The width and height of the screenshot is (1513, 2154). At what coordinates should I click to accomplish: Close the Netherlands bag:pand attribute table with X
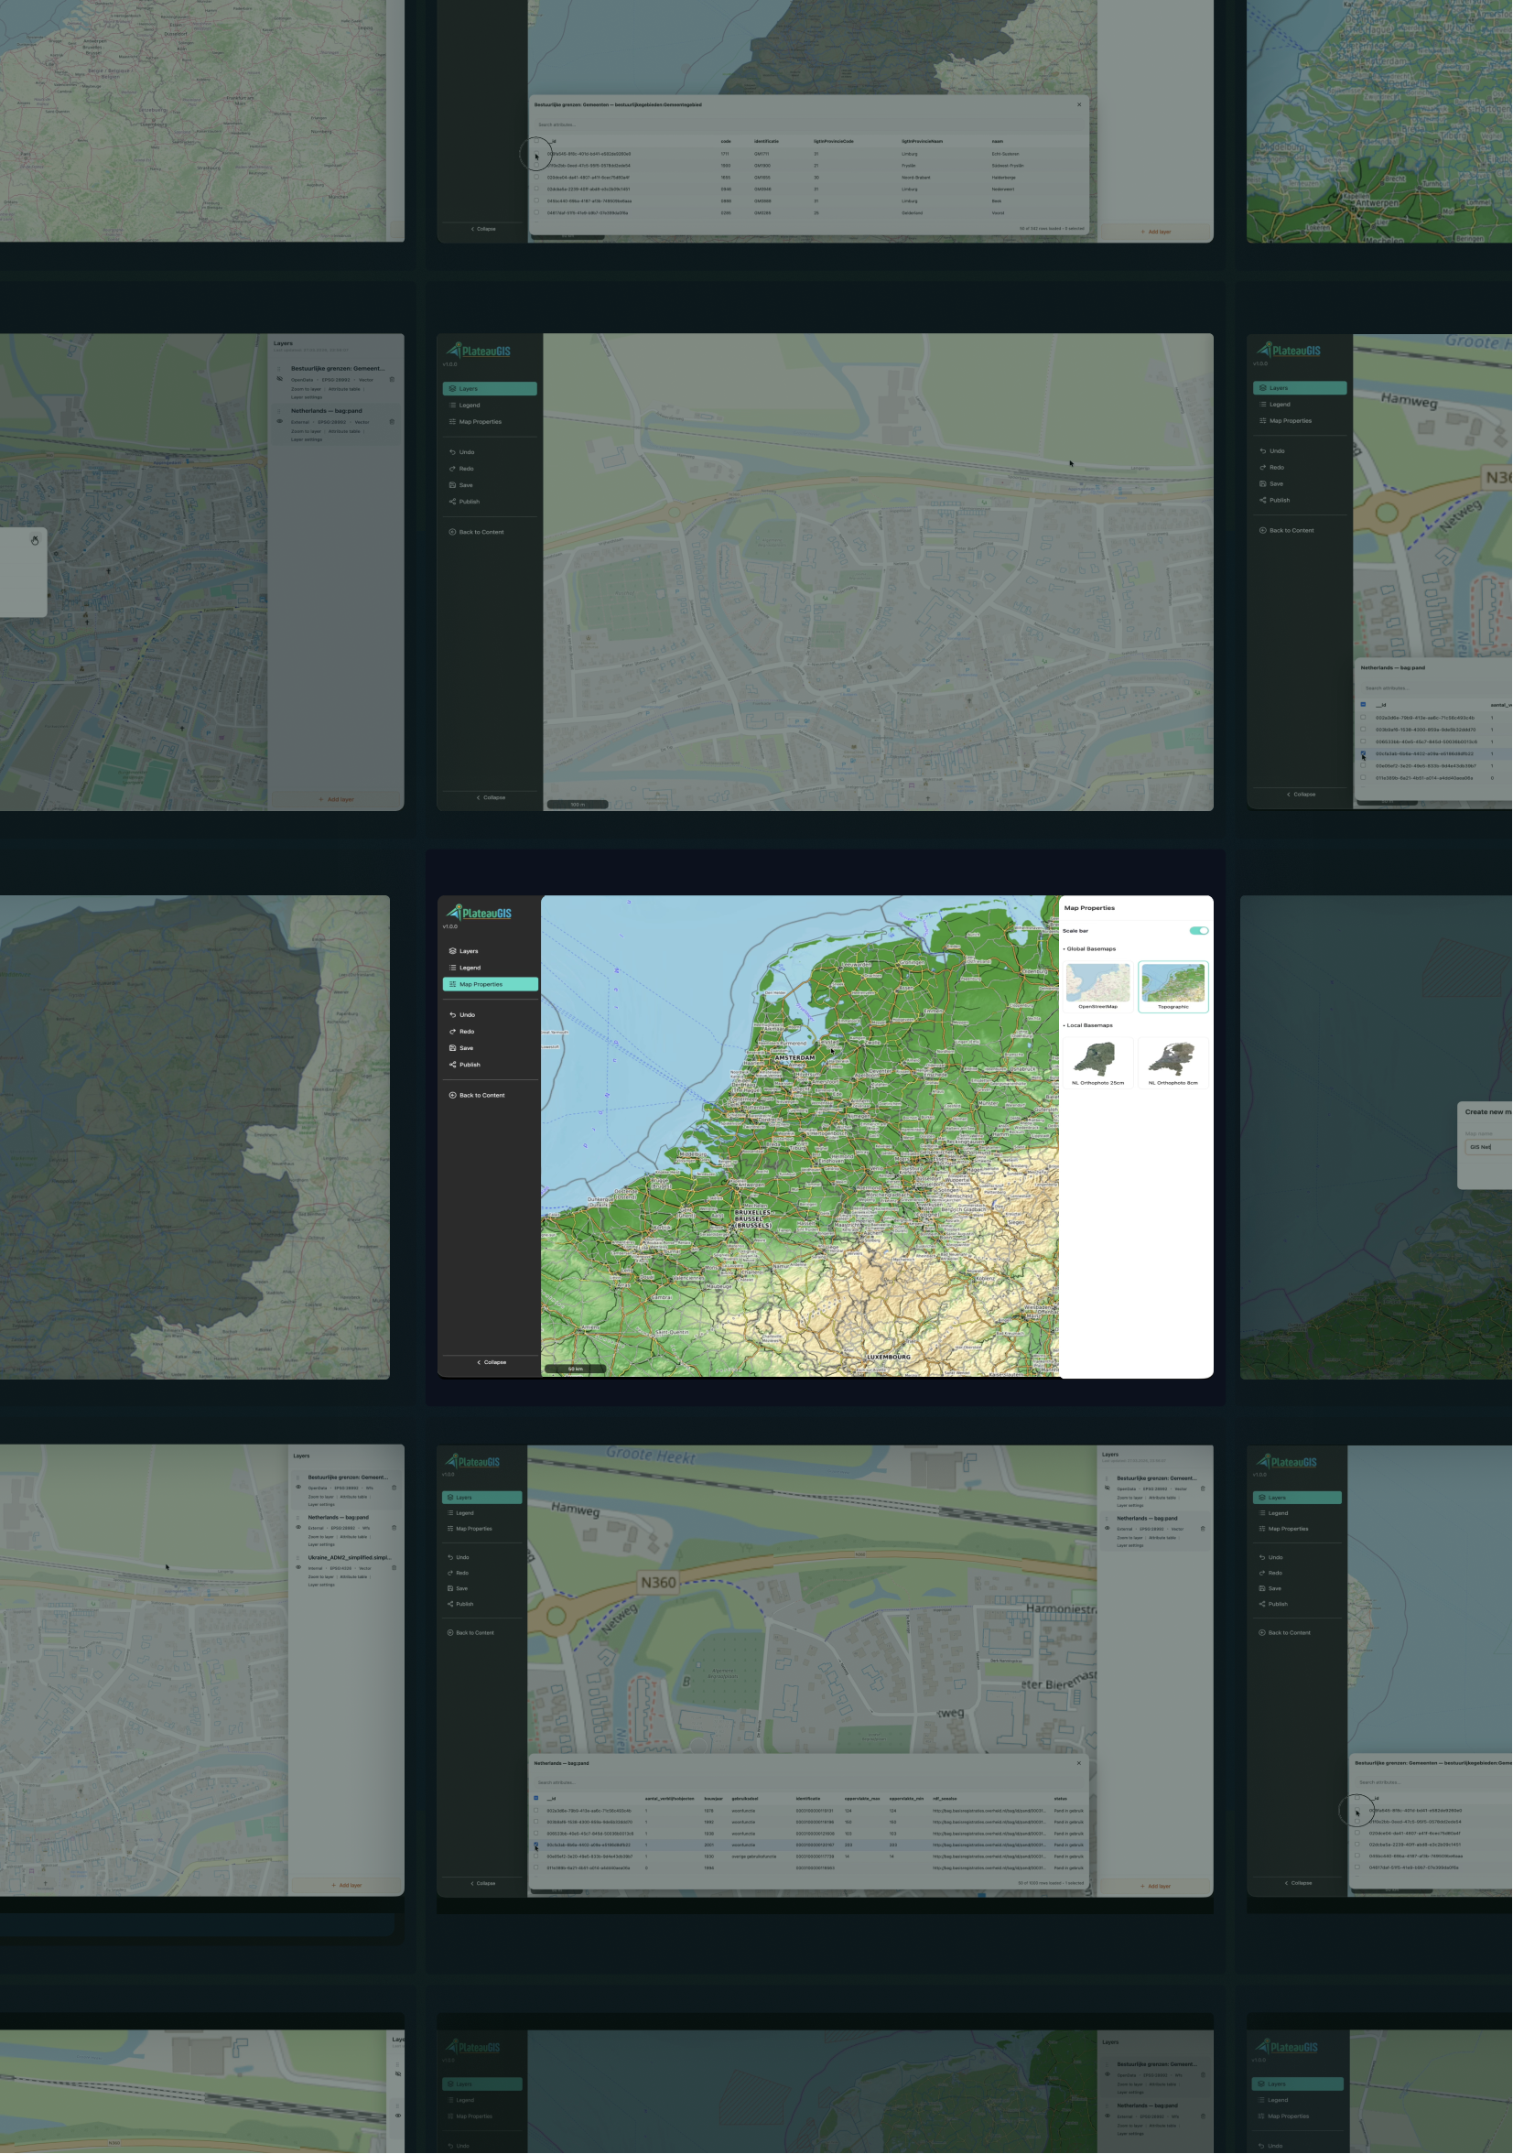(x=1079, y=1763)
